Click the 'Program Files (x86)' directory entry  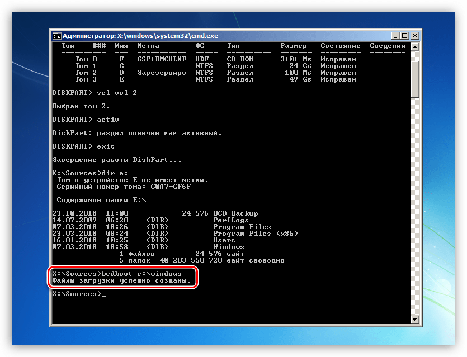click(x=256, y=234)
